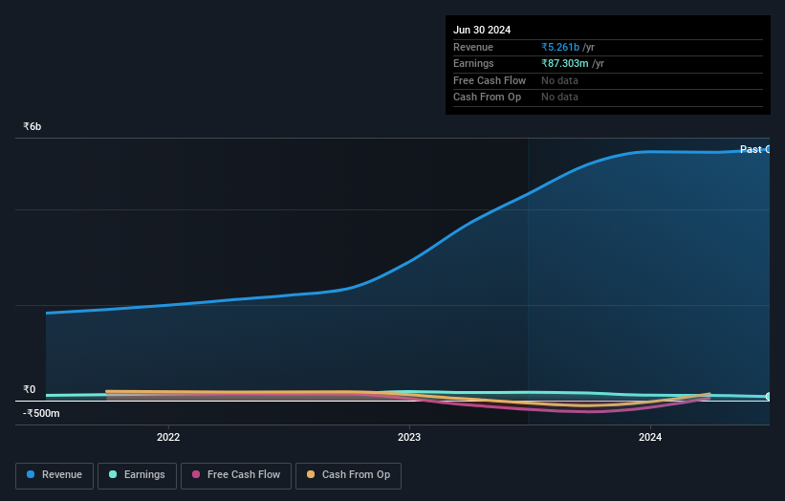Click the ₹0 y-axis label
The width and height of the screenshot is (785, 501).
point(29,389)
